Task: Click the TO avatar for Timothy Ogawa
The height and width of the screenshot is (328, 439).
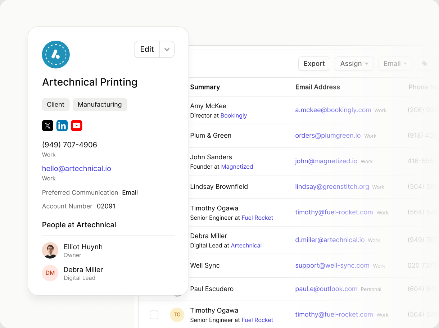Action: tap(177, 315)
